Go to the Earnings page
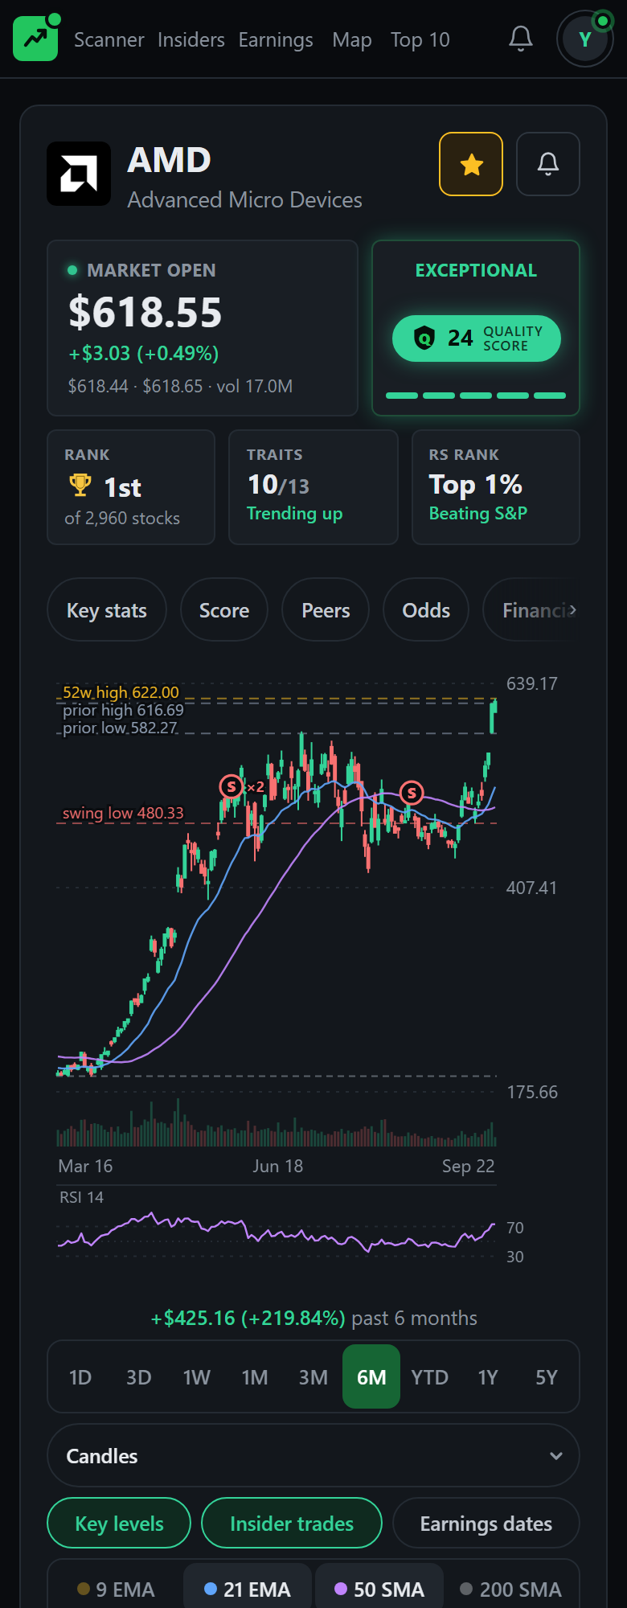 (276, 39)
